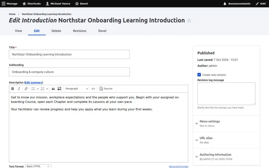This screenshot has width=269, height=168.
Task: Open the Delete tab
Action: (56, 31)
